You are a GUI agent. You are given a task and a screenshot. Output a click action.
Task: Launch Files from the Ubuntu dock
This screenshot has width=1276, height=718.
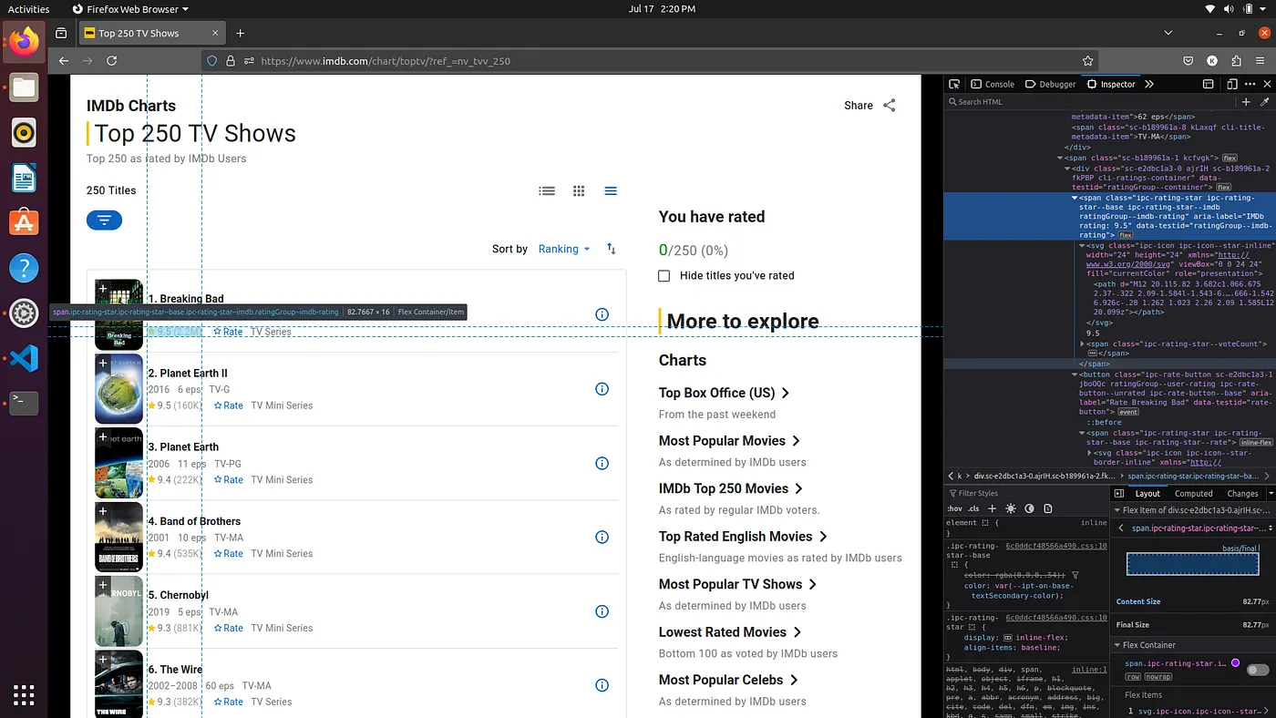coord(24,88)
